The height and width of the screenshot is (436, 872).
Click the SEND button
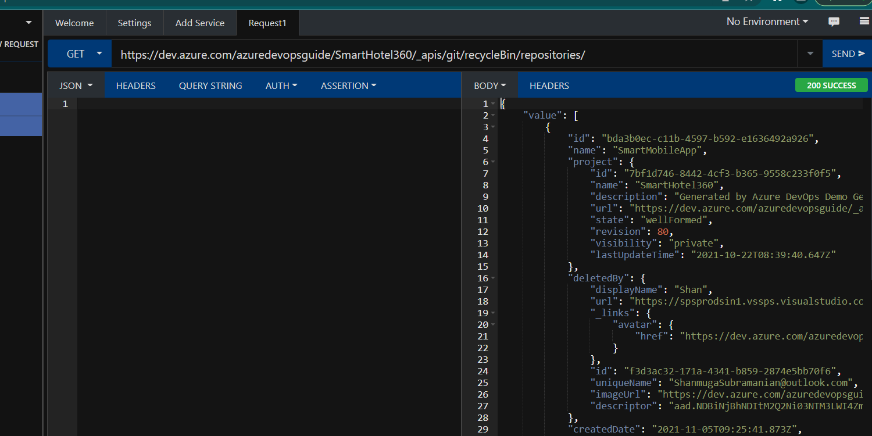coord(848,53)
